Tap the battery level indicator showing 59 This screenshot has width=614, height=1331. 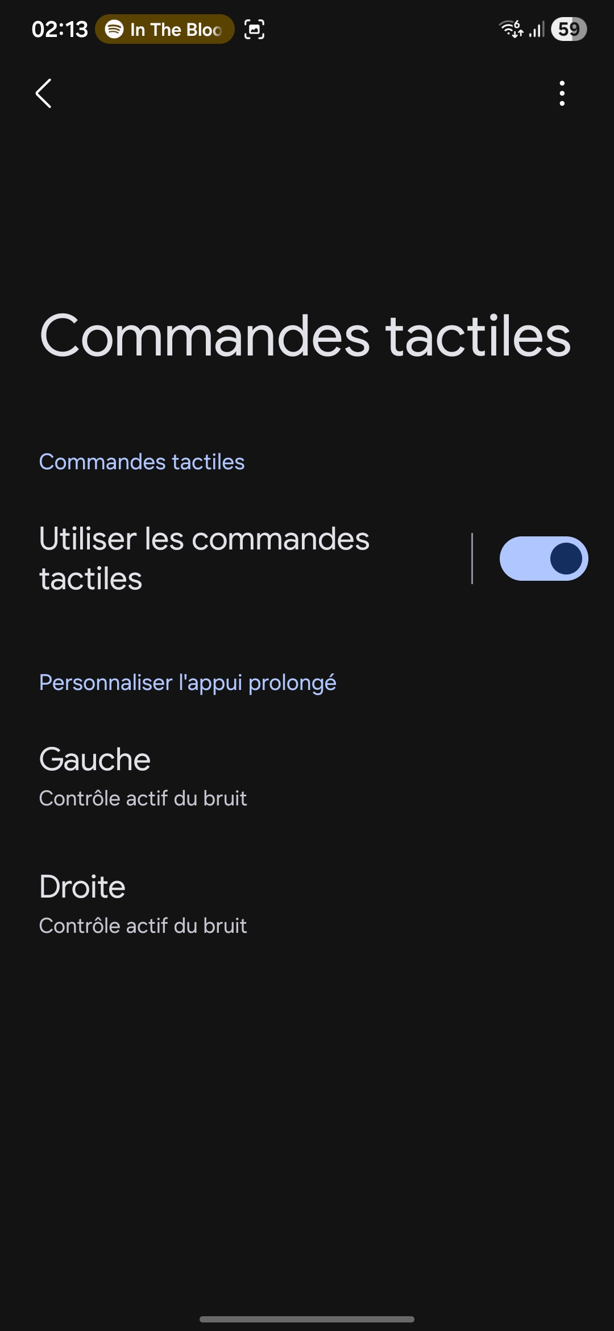[569, 29]
